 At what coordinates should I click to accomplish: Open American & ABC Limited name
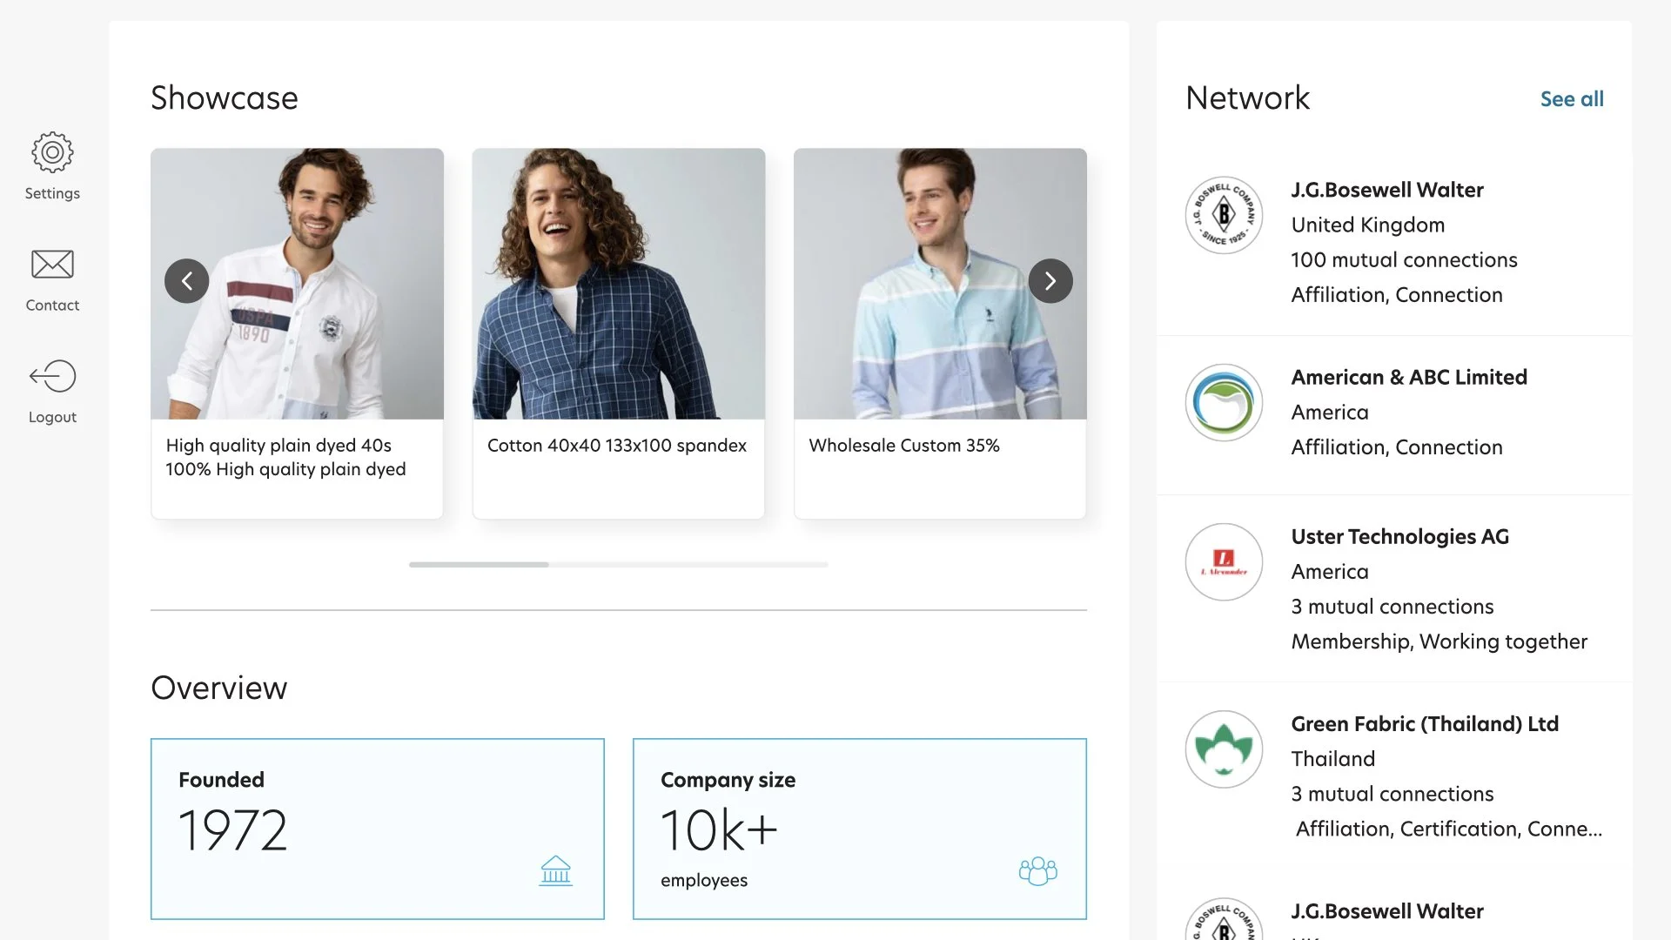(x=1408, y=377)
